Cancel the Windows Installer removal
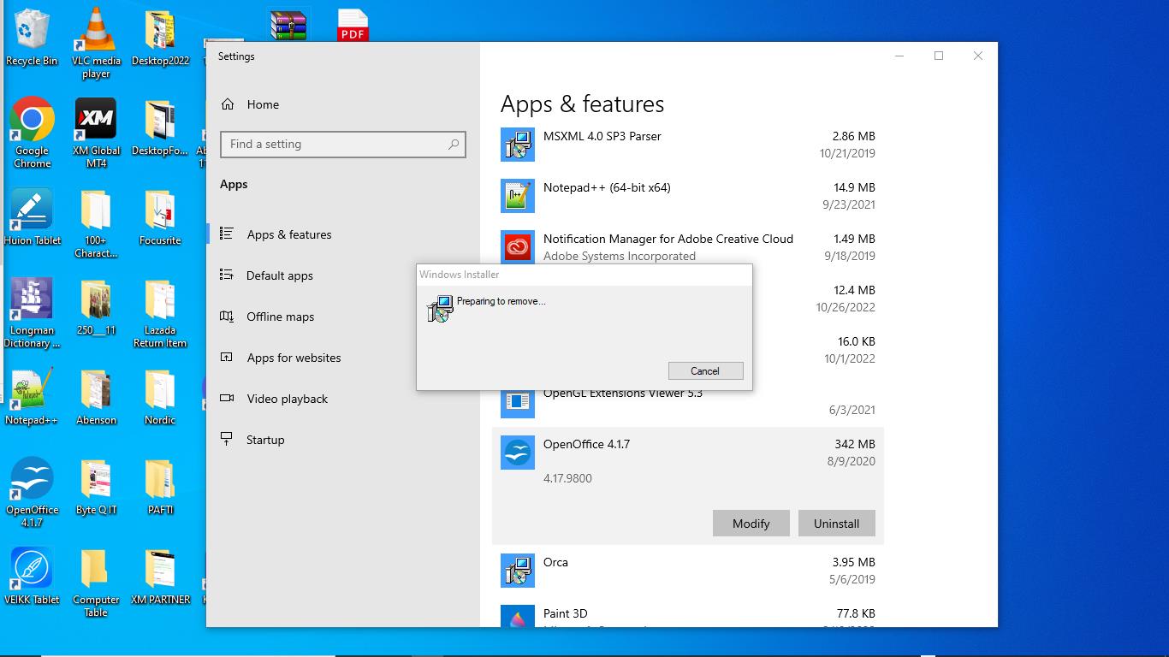Image resolution: width=1169 pixels, height=657 pixels. point(705,371)
